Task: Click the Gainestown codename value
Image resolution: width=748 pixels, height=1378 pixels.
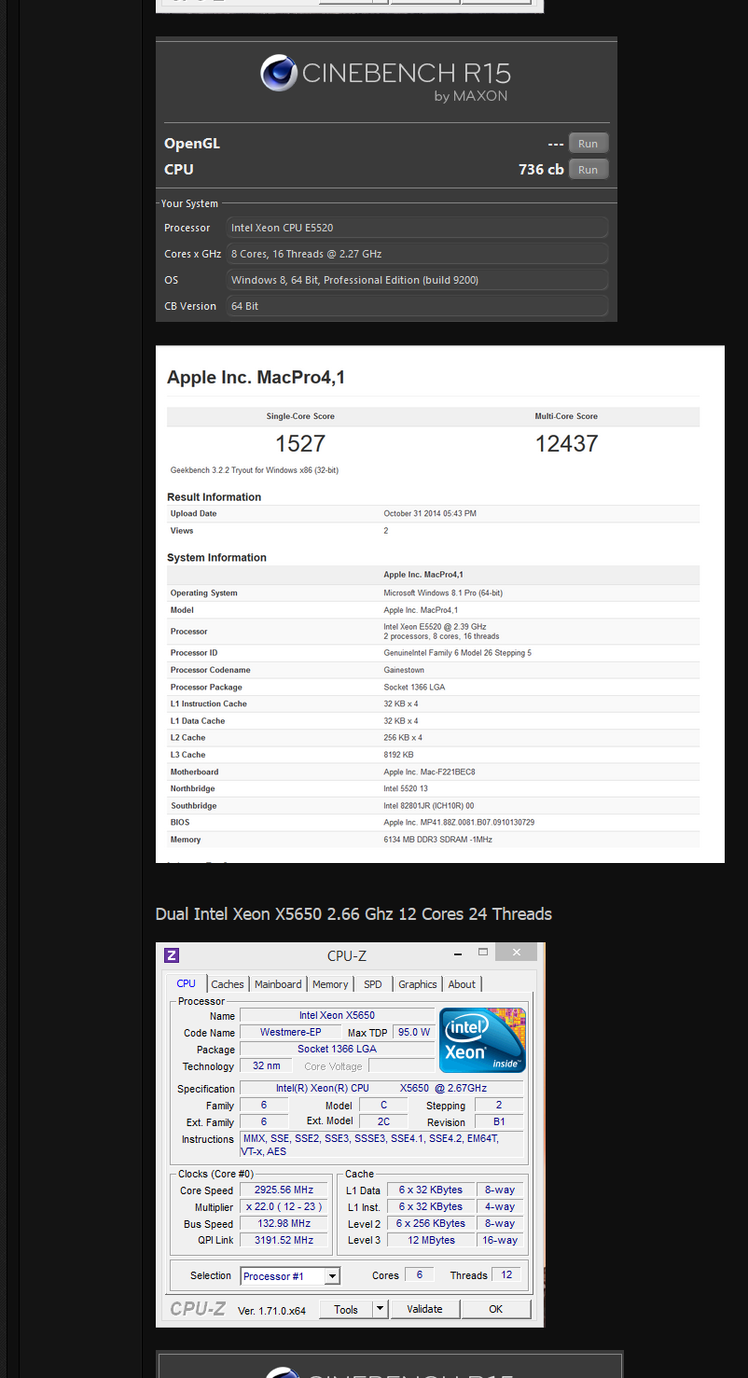Action: (x=406, y=670)
